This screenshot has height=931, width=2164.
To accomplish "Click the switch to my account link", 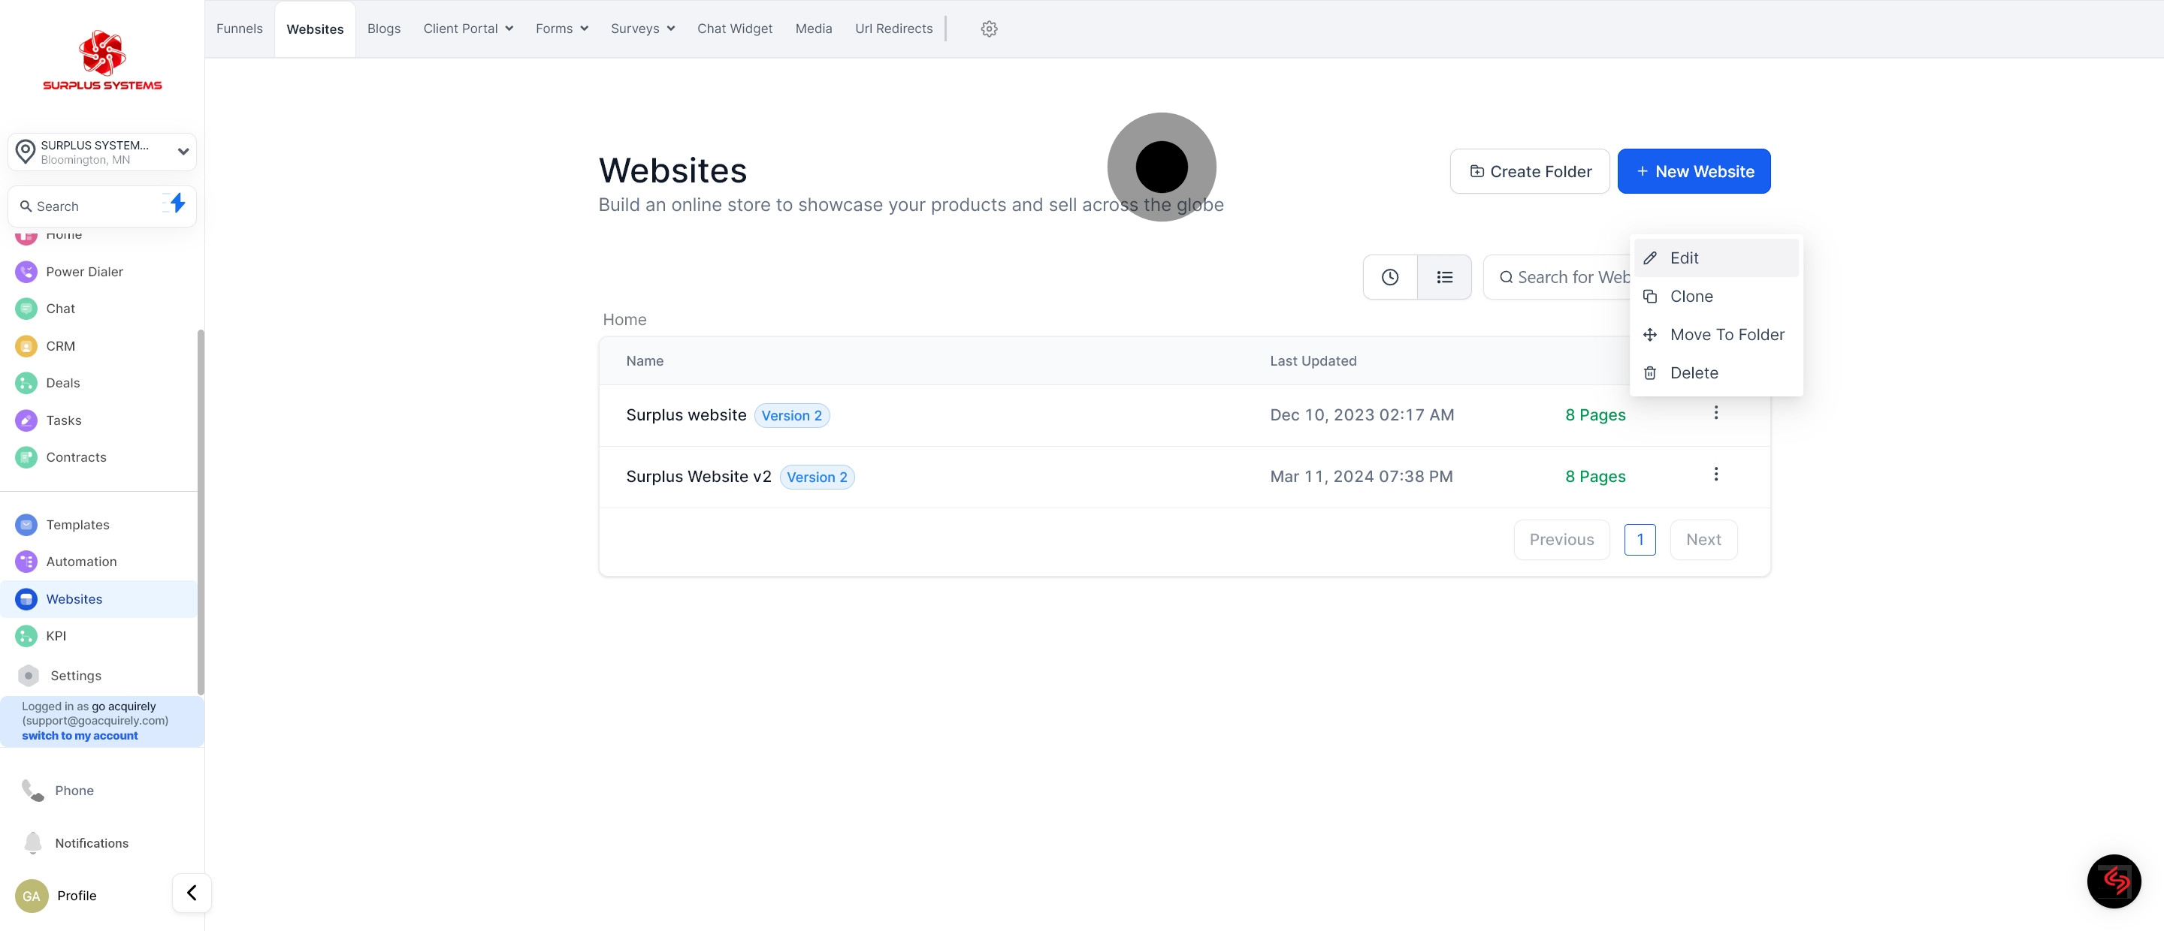I will click(80, 735).
